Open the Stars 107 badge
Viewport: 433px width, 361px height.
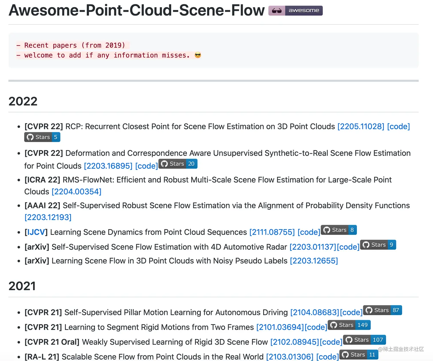coord(365,340)
